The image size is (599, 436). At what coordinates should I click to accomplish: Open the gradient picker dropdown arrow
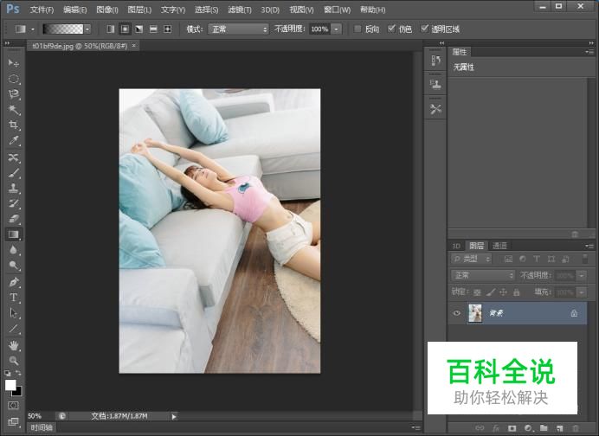coord(88,29)
